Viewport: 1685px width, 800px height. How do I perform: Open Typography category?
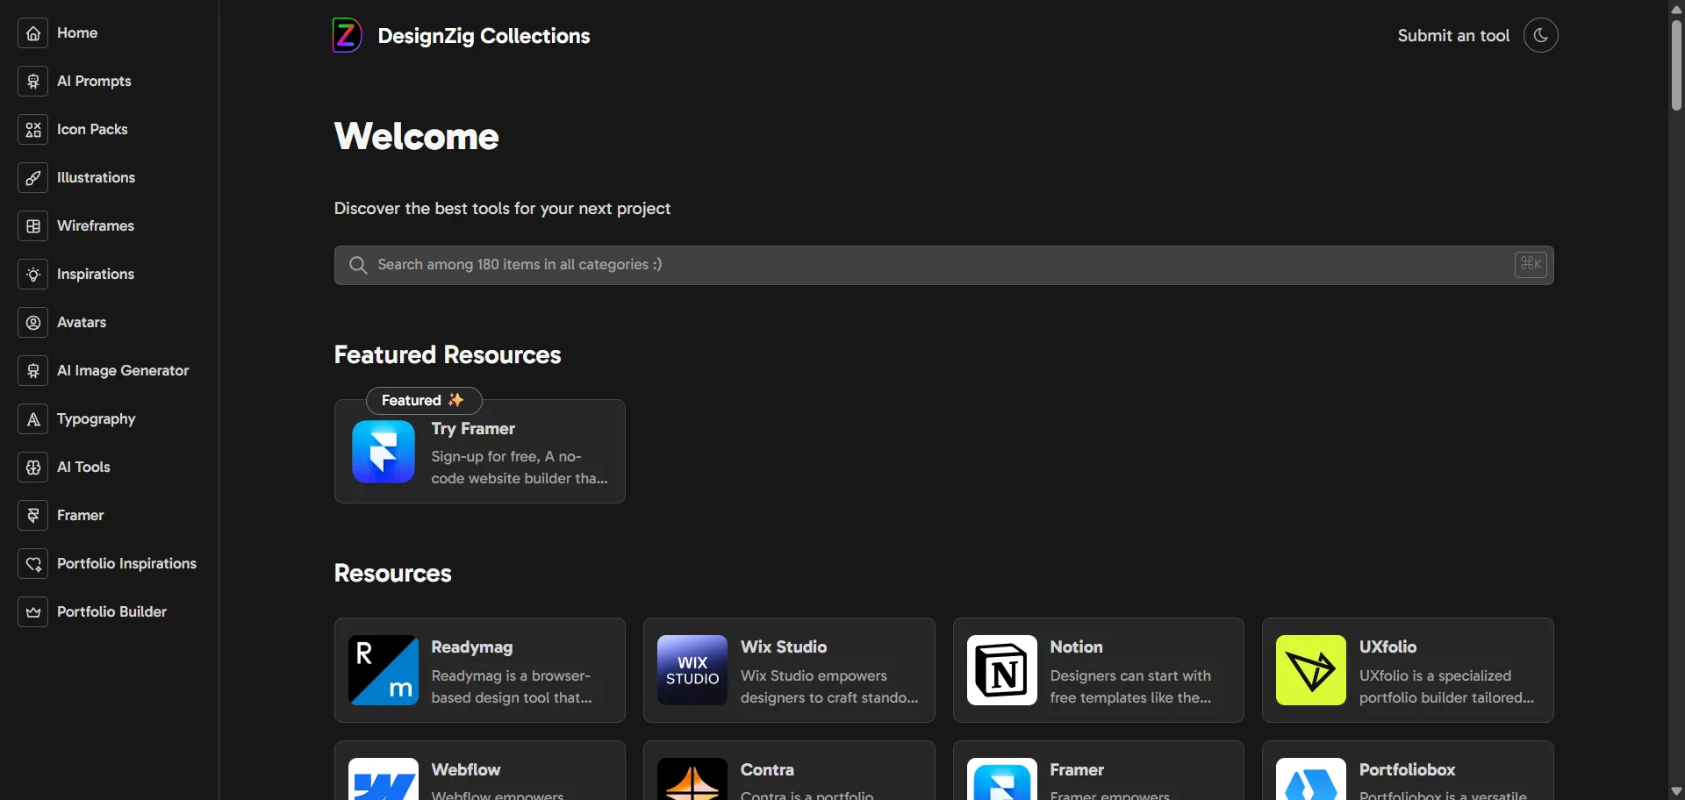coord(97,419)
